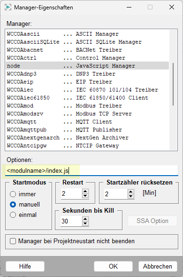Decrease Startzähler rücksetzen minutes with down arrow
The height and width of the screenshot is (277, 183).
(x=131, y=196)
